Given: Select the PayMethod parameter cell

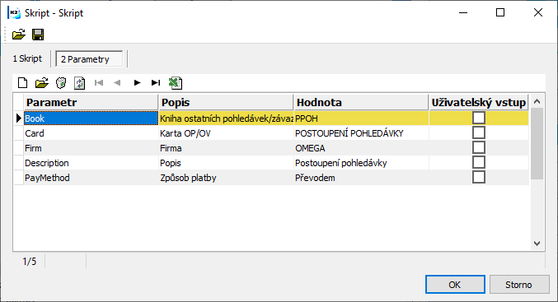Looking at the screenshot, I should (91, 178).
